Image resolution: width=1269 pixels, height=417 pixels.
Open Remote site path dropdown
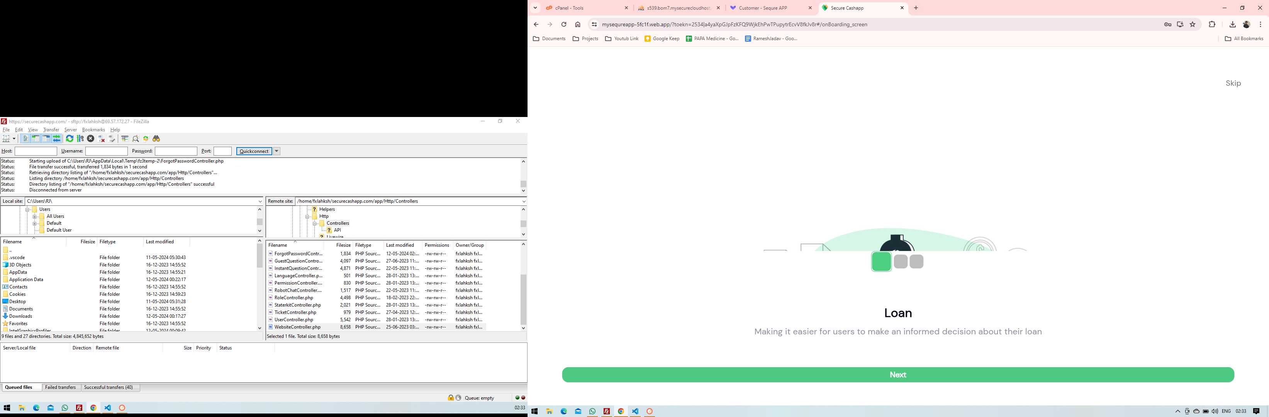(x=523, y=202)
